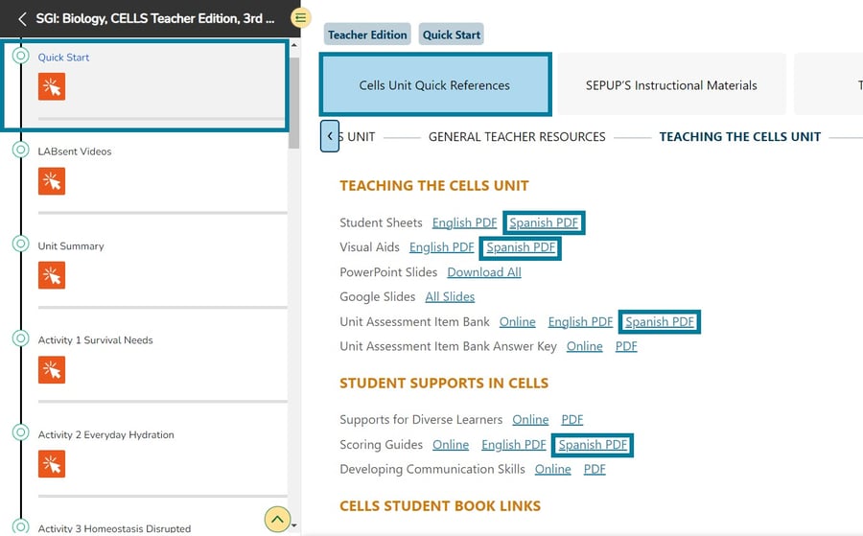Select the Quick Start progress circle
Screen dimensions: 863x536
tap(20, 57)
